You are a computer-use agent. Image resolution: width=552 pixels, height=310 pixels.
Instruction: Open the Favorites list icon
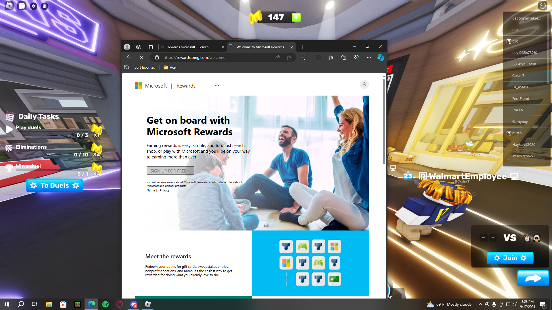pyautogui.click(x=331, y=57)
